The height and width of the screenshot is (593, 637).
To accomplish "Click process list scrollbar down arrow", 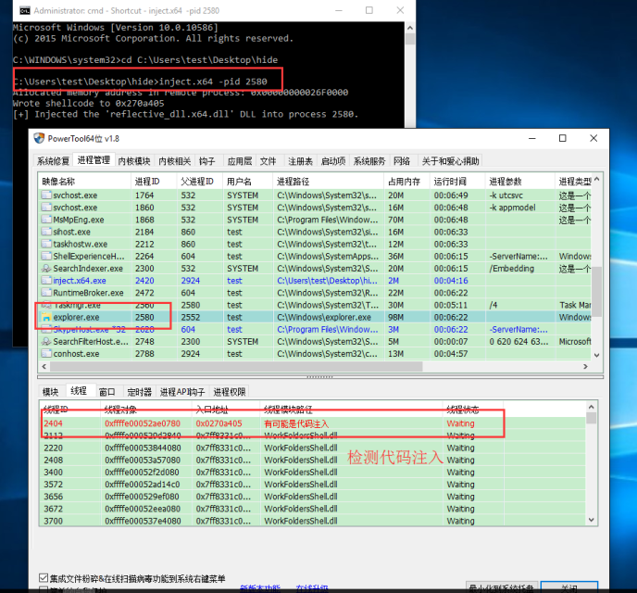I will click(596, 355).
